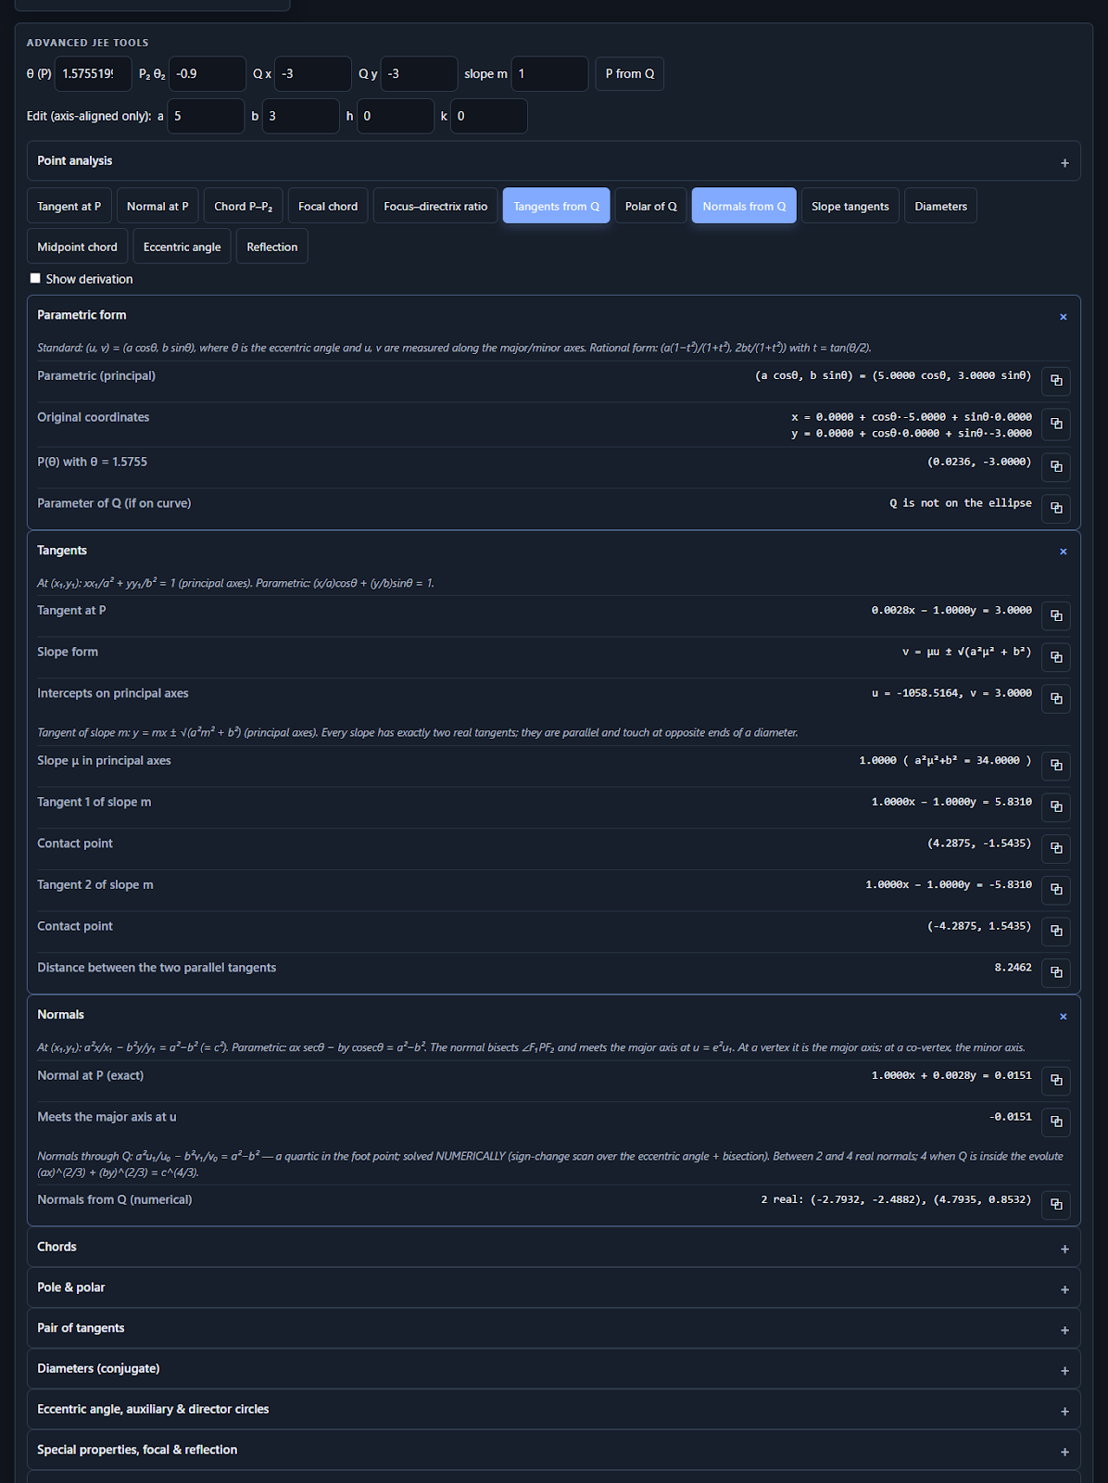Viewport: 1108px width, 1483px height.
Task: Toggle the Polar of Q option
Action: pyautogui.click(x=650, y=206)
